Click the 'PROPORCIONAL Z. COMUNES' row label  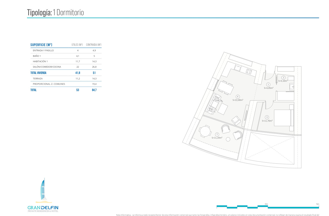pos(49,84)
